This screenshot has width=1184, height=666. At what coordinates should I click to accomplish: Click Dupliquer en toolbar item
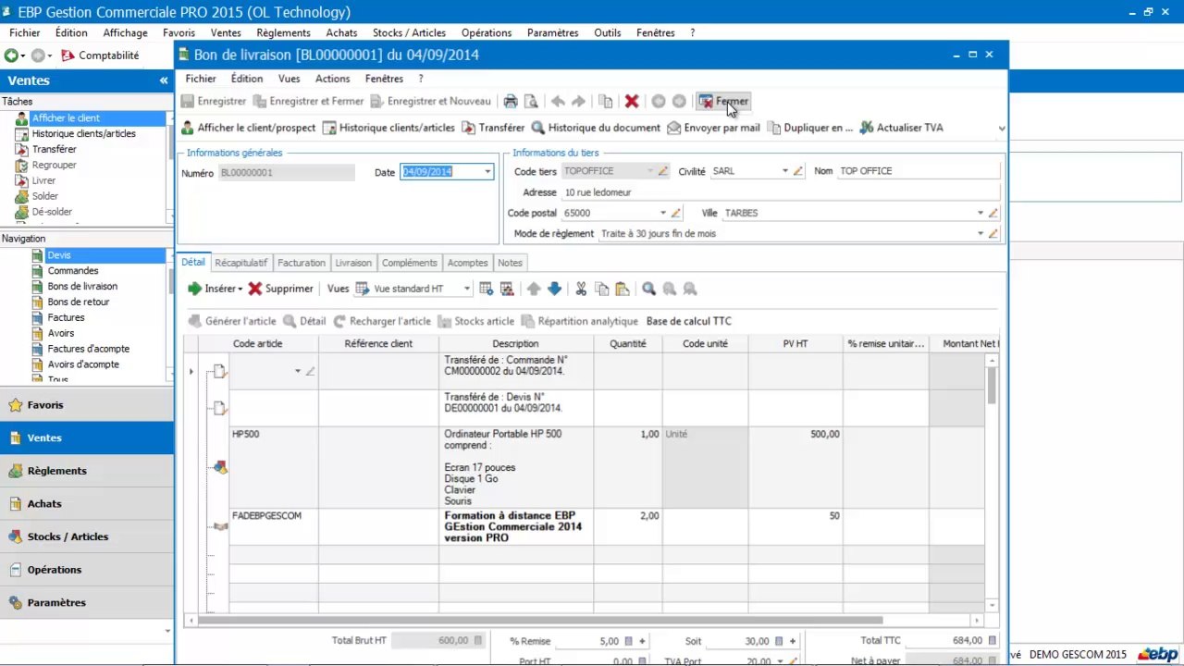tap(809, 128)
